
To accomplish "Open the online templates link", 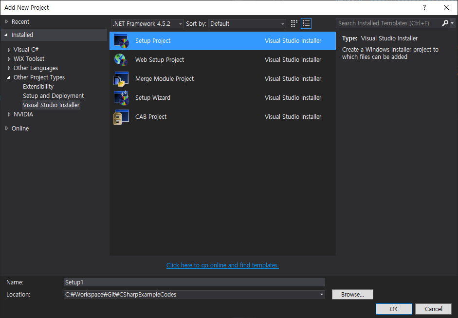I will [x=222, y=265].
